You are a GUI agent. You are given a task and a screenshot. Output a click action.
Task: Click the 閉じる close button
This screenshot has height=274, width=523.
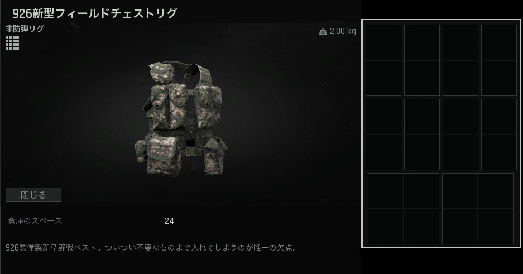click(33, 195)
